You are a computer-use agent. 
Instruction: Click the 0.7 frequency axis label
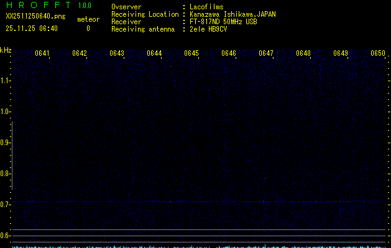click(5, 205)
